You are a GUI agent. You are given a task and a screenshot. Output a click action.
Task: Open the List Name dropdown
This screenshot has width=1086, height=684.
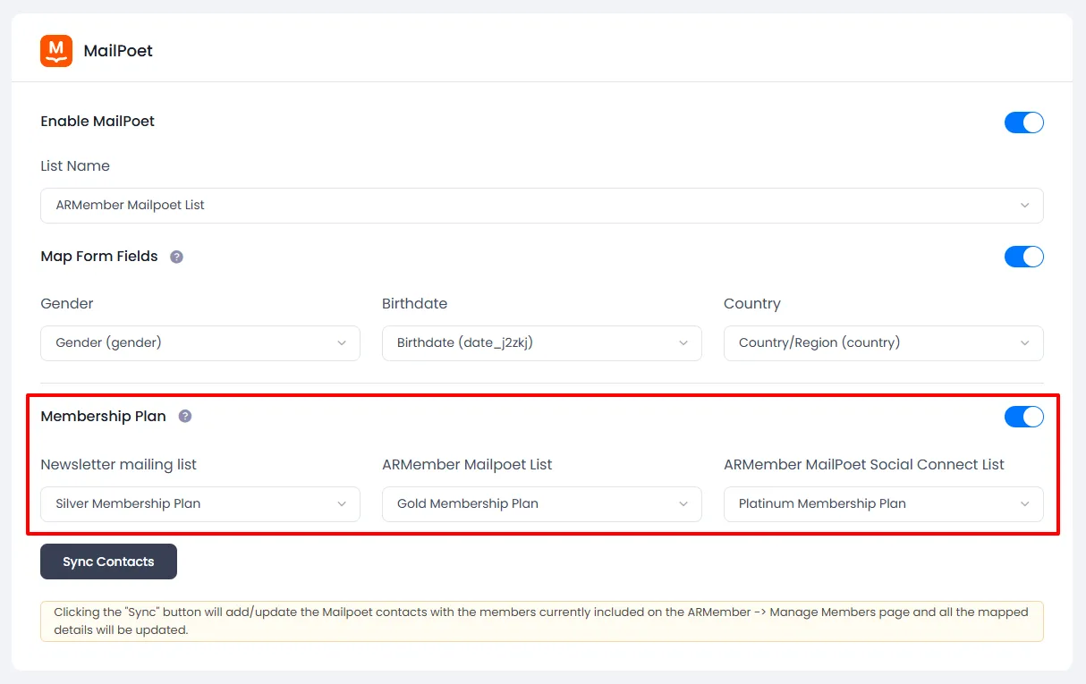[x=541, y=206]
